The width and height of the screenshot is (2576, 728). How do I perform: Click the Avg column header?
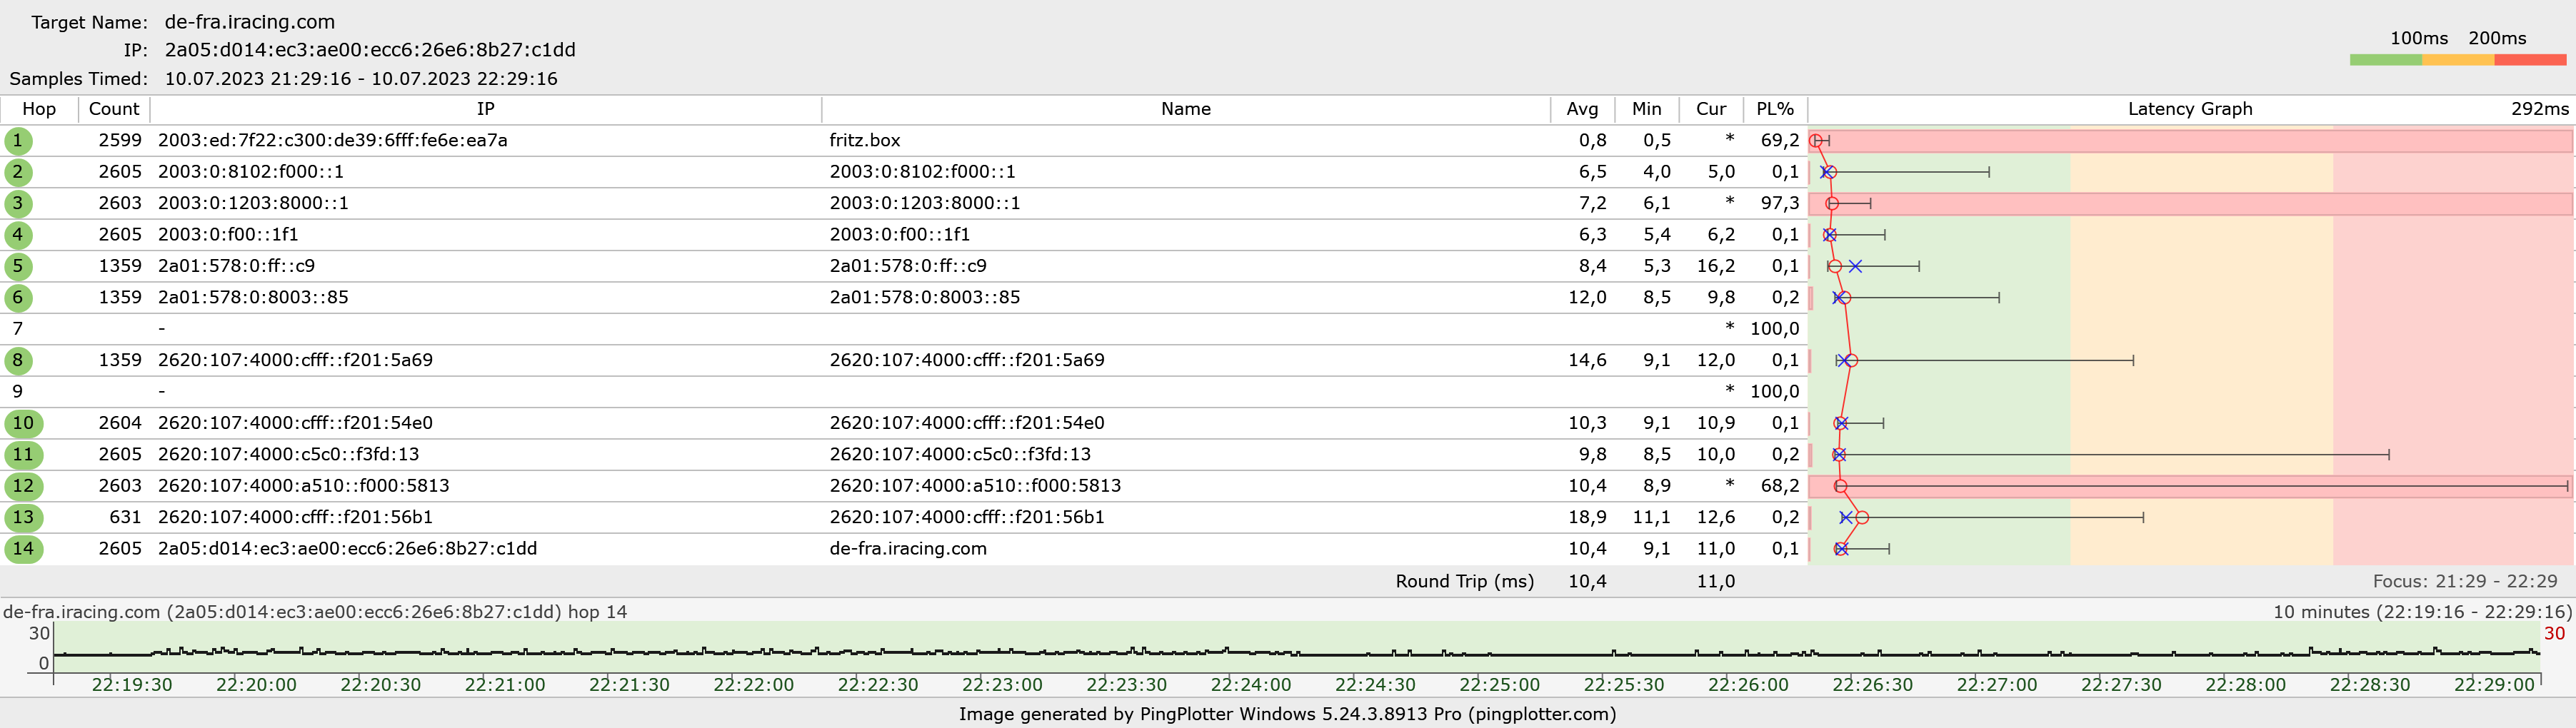1581,109
